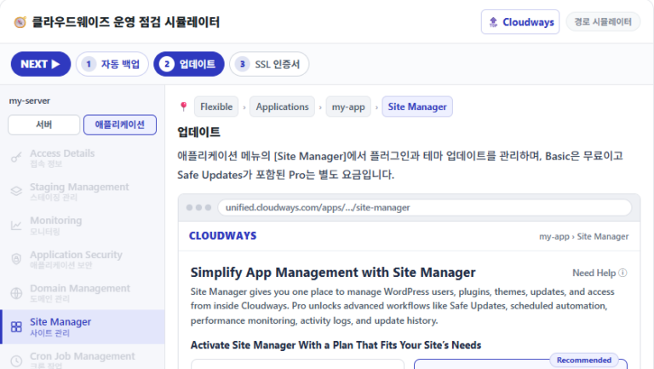Select step 2 업데이트 tab
This screenshot has height=369, width=654.
(189, 64)
